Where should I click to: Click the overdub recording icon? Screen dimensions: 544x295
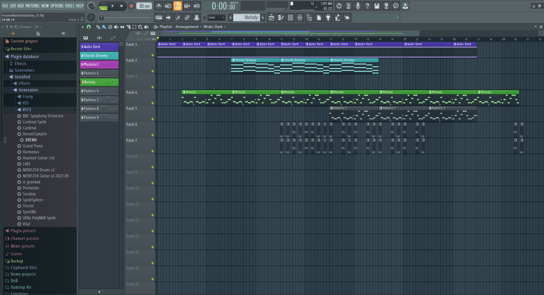[187, 6]
